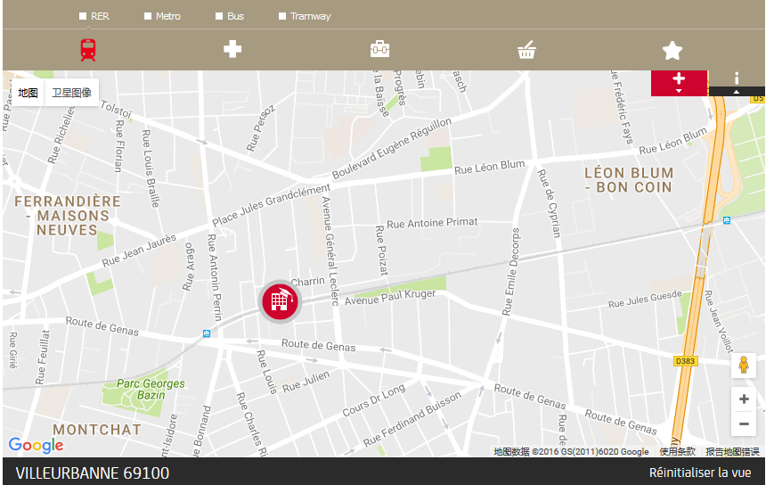
Task: Click the Parc Georges Bazin label
Action: click(151, 390)
